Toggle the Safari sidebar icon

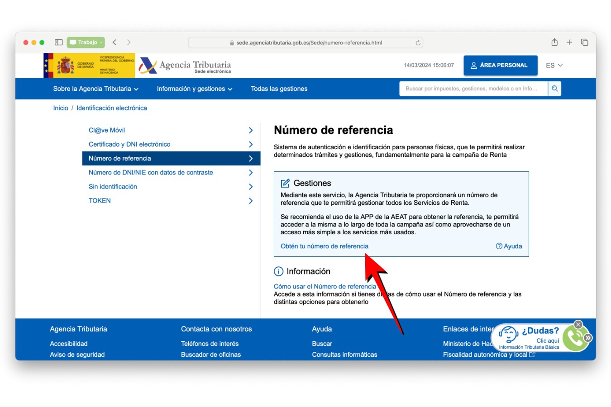[x=58, y=43]
